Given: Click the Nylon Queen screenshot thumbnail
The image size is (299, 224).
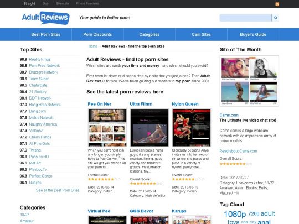Looking at the screenshot, I should point(192,127).
